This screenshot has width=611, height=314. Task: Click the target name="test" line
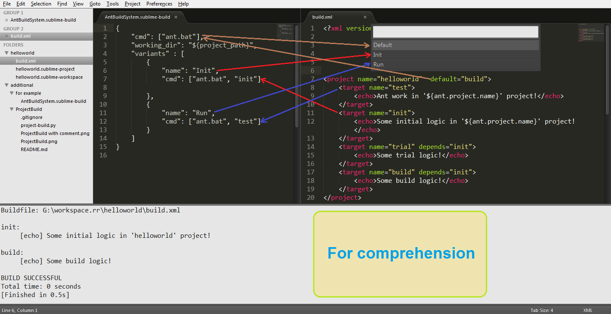[x=377, y=88]
